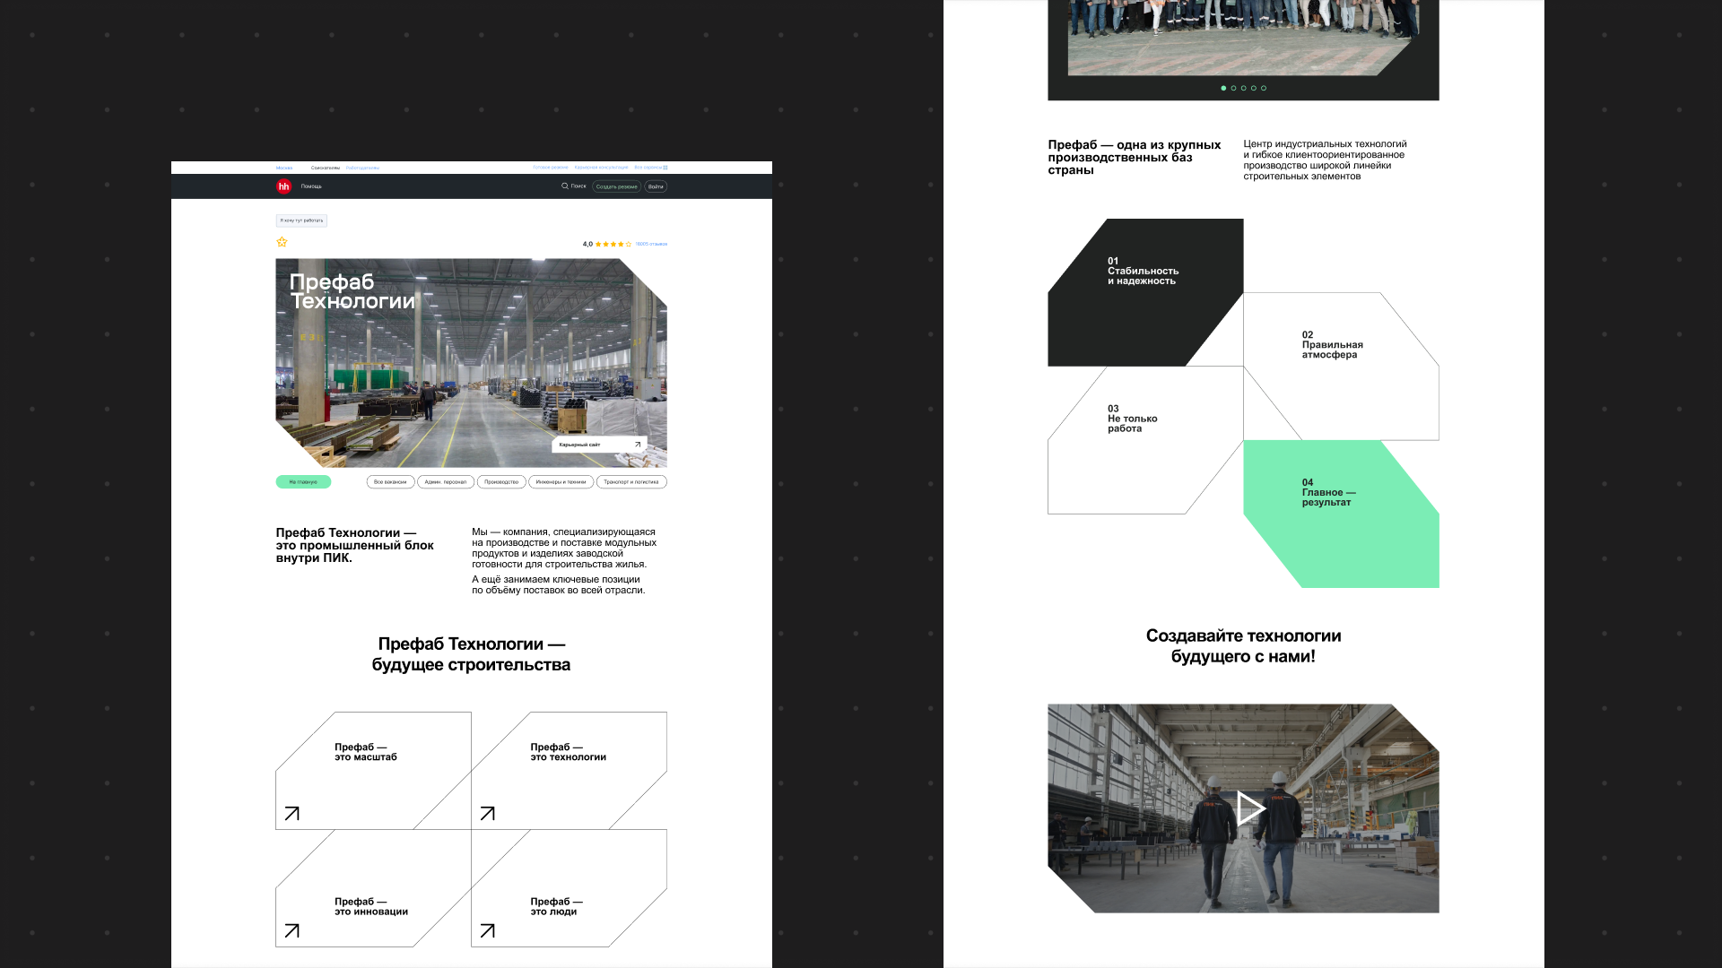Open the Префаб — это инновации card
The height and width of the screenshot is (968, 1722).
point(373,888)
